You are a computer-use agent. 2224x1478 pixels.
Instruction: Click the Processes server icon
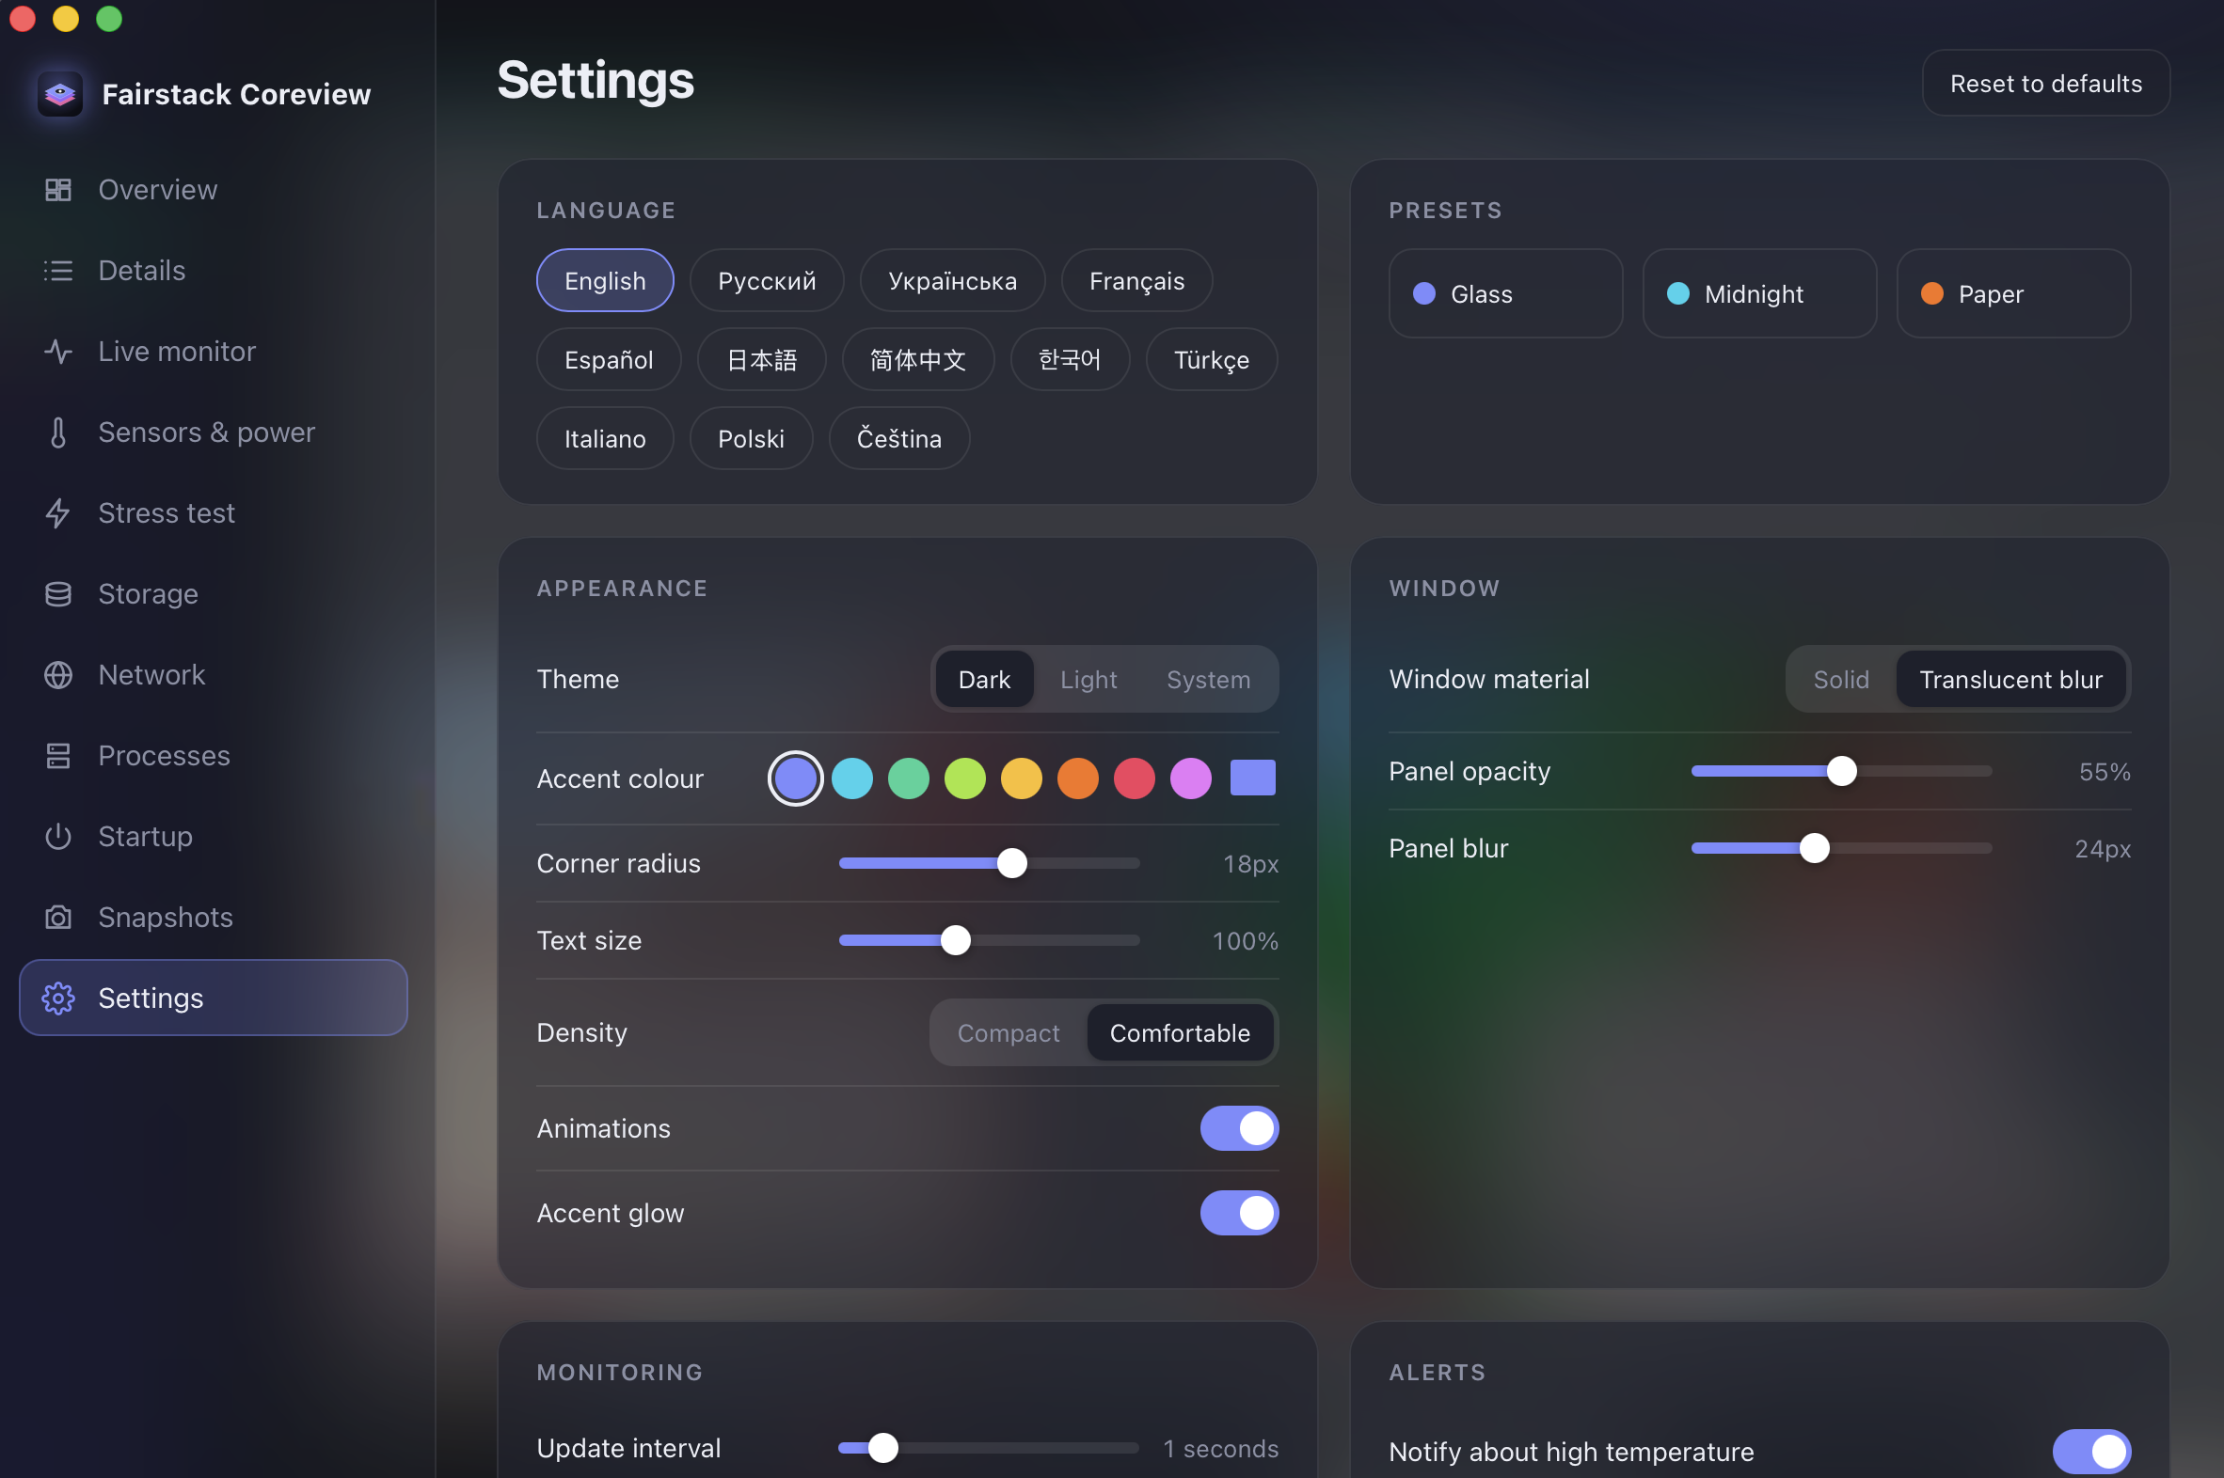58,756
